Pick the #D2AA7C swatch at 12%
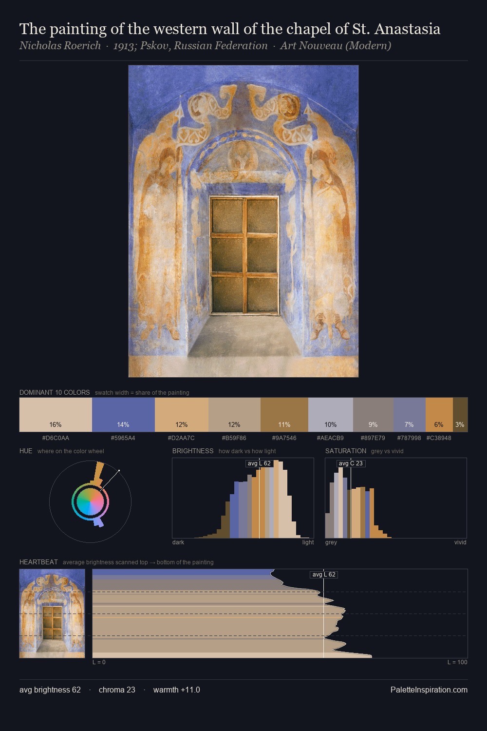Image resolution: width=487 pixels, height=731 pixels. point(182,415)
